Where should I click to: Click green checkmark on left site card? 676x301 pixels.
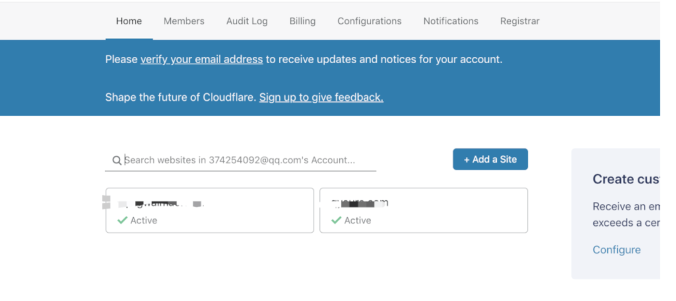point(122,220)
